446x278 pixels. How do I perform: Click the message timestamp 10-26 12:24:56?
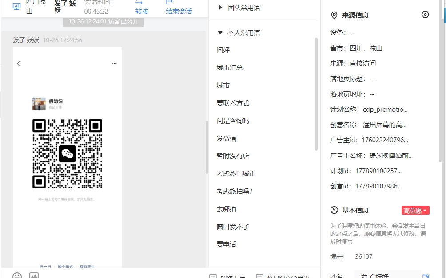coord(63,40)
